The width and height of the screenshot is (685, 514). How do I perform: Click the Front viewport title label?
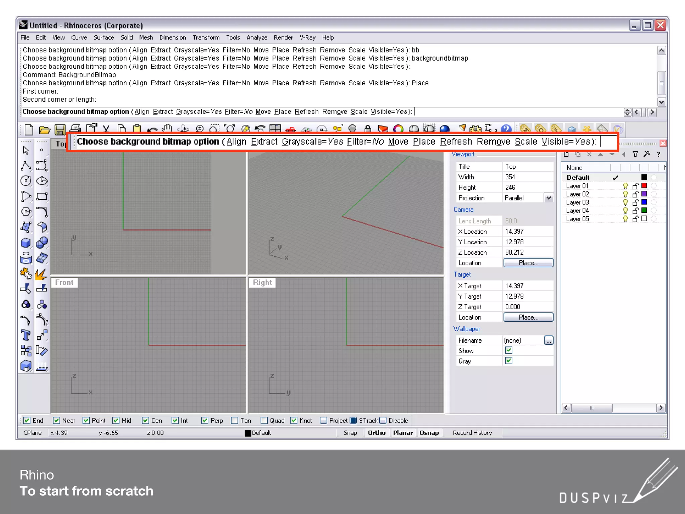[64, 282]
